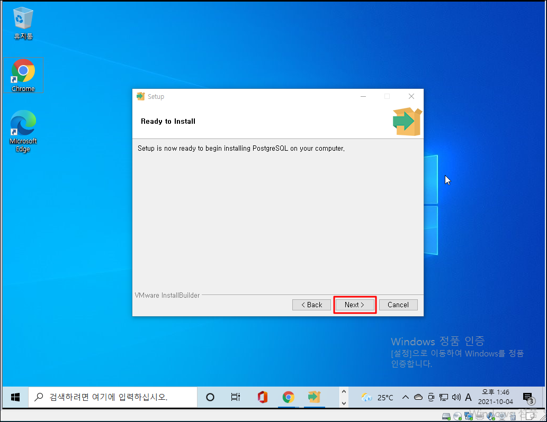The width and height of the screenshot is (547, 422).
Task: Open Task View on the taskbar
Action: [236, 397]
